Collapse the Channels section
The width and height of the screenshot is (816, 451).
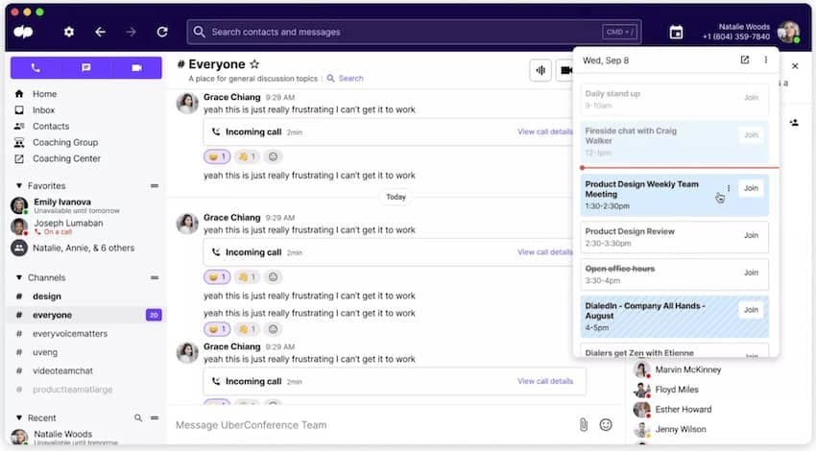pos(19,277)
